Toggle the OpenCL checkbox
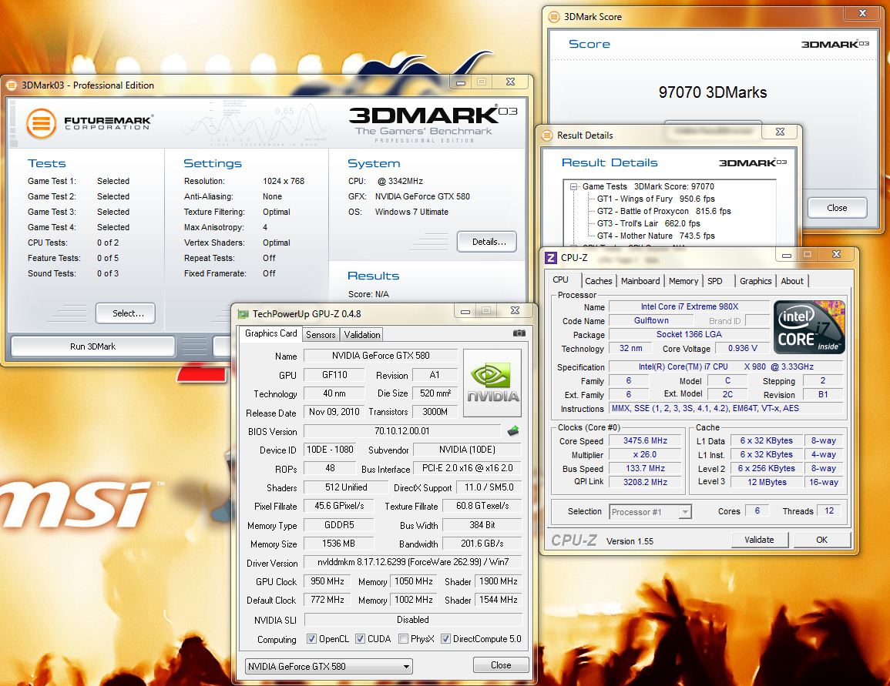Image resolution: width=890 pixels, height=686 pixels. click(312, 639)
